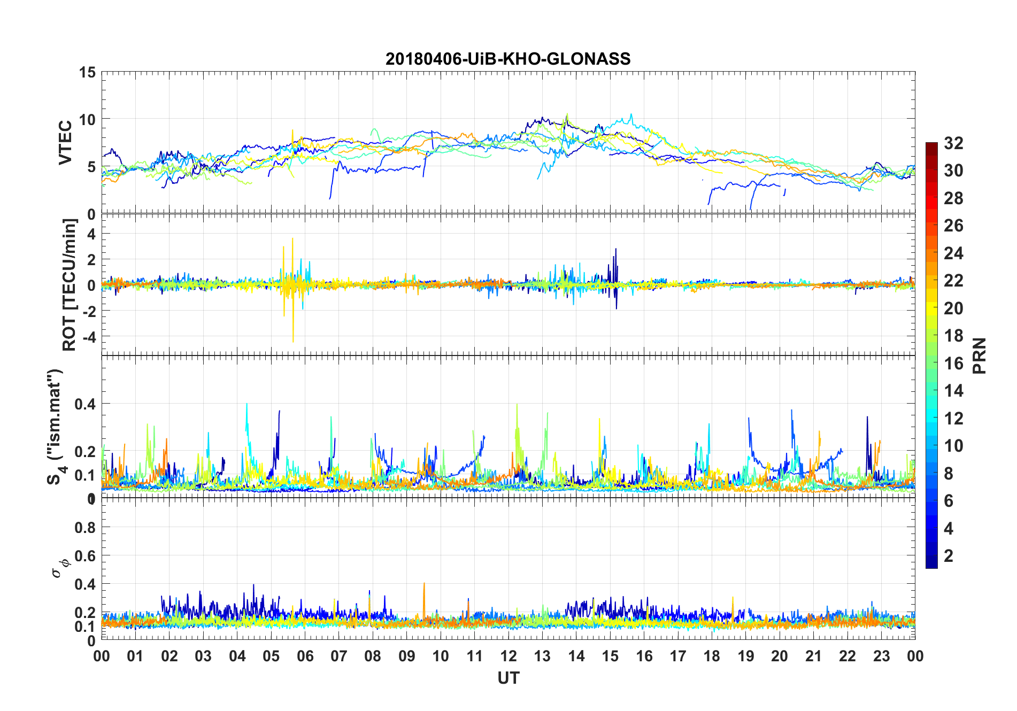Click the ROT axis tick -4

[89, 337]
